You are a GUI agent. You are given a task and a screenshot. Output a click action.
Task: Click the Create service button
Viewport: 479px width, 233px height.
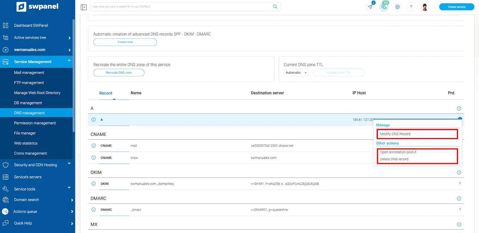click(456, 7)
